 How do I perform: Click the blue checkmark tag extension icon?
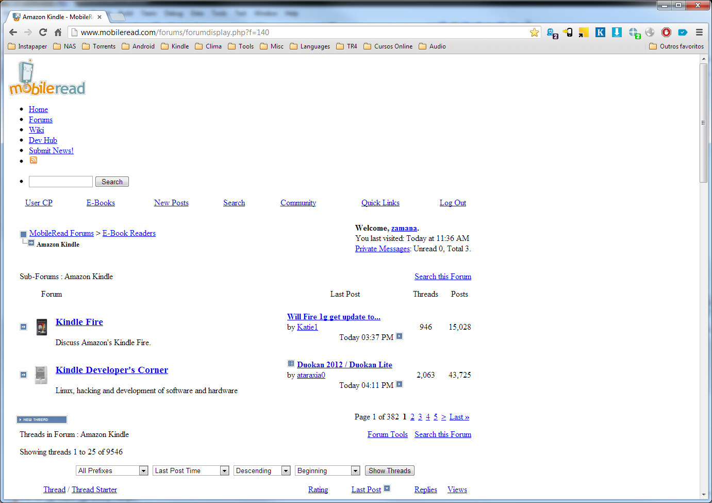[683, 32]
